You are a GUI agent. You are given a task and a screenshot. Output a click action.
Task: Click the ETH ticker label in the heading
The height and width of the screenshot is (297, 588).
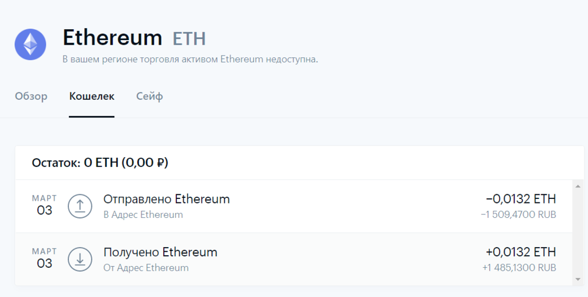[189, 39]
